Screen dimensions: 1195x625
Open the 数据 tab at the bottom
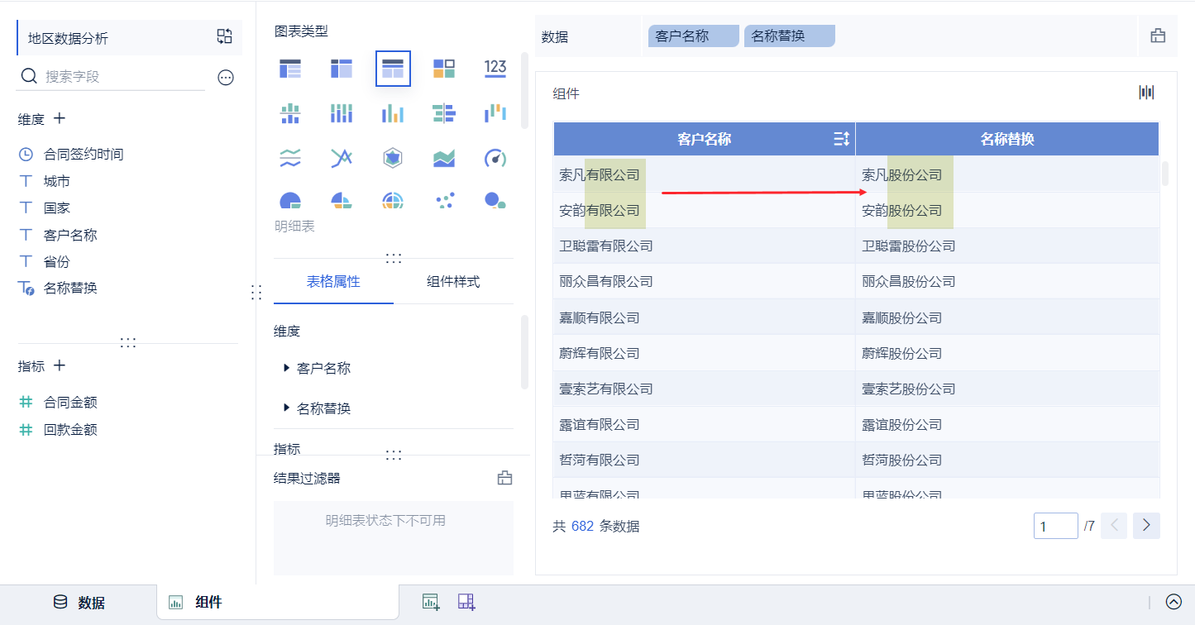click(79, 603)
